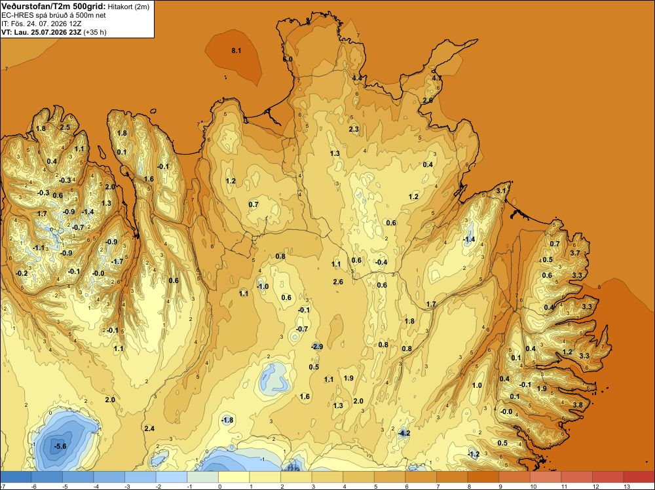This screenshot has height=490, width=655.
Task: Click the legend tick label '-5'
Action: [65, 486]
